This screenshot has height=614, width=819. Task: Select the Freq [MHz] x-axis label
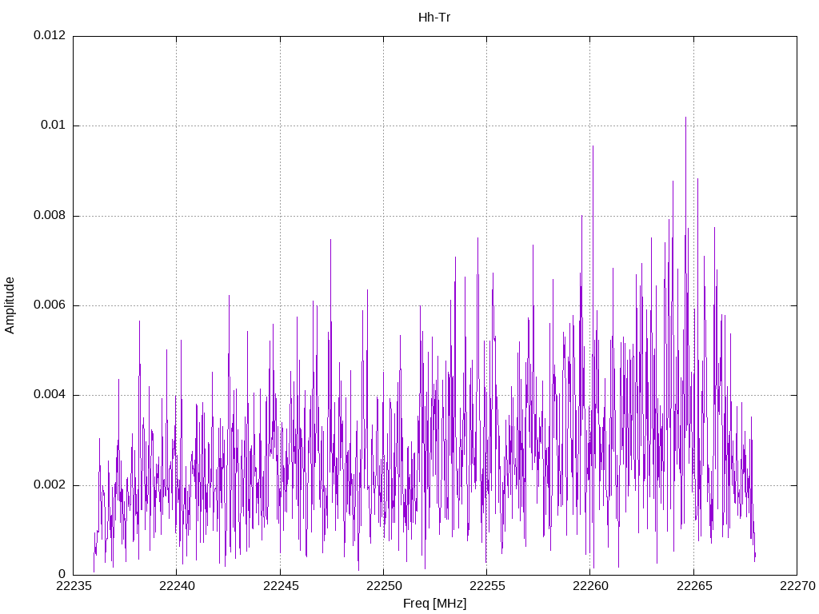click(x=434, y=604)
